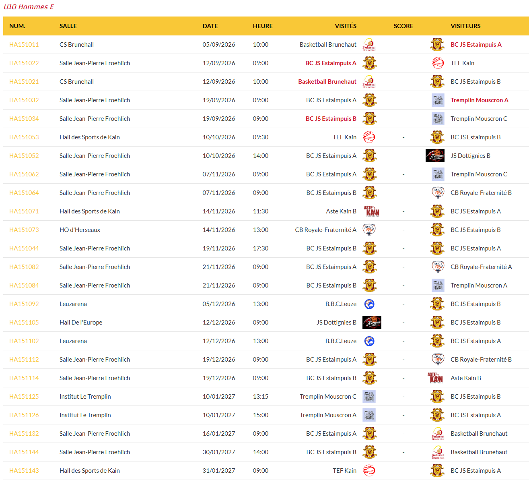Click B.B.C.Leuze logo in HA151092 row
The width and height of the screenshot is (529, 480).
click(369, 304)
